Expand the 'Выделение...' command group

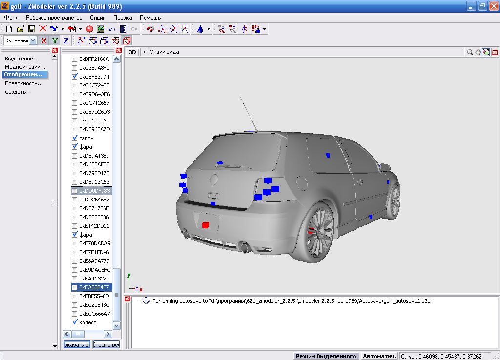[x=21, y=59]
